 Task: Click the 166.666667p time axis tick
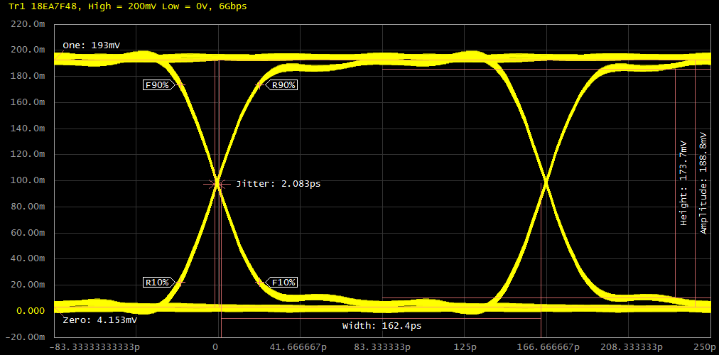click(546, 346)
